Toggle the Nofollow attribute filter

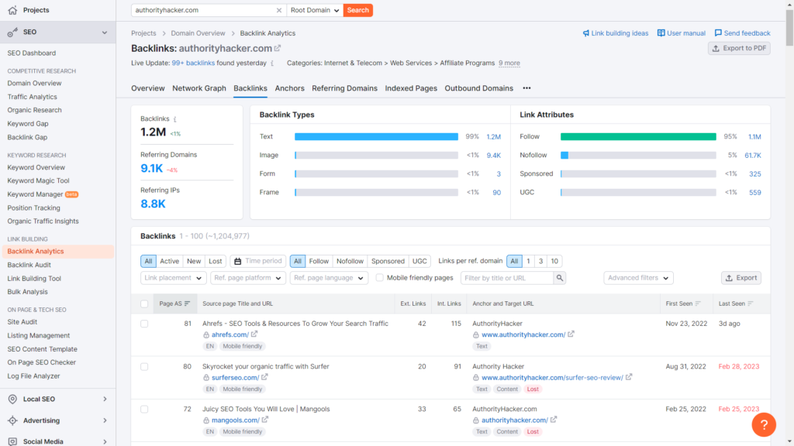pyautogui.click(x=350, y=262)
